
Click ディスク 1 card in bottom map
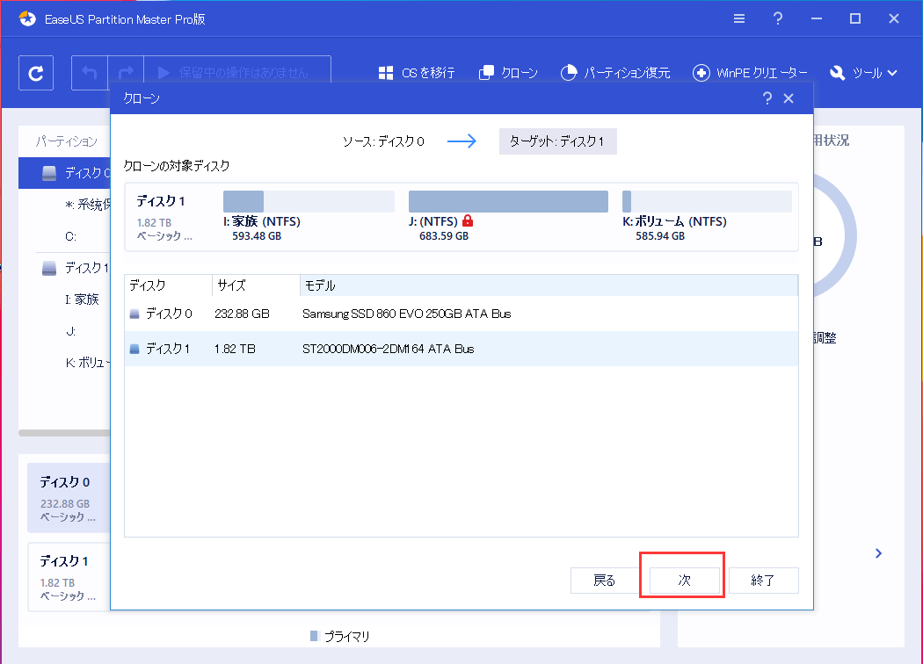69,577
